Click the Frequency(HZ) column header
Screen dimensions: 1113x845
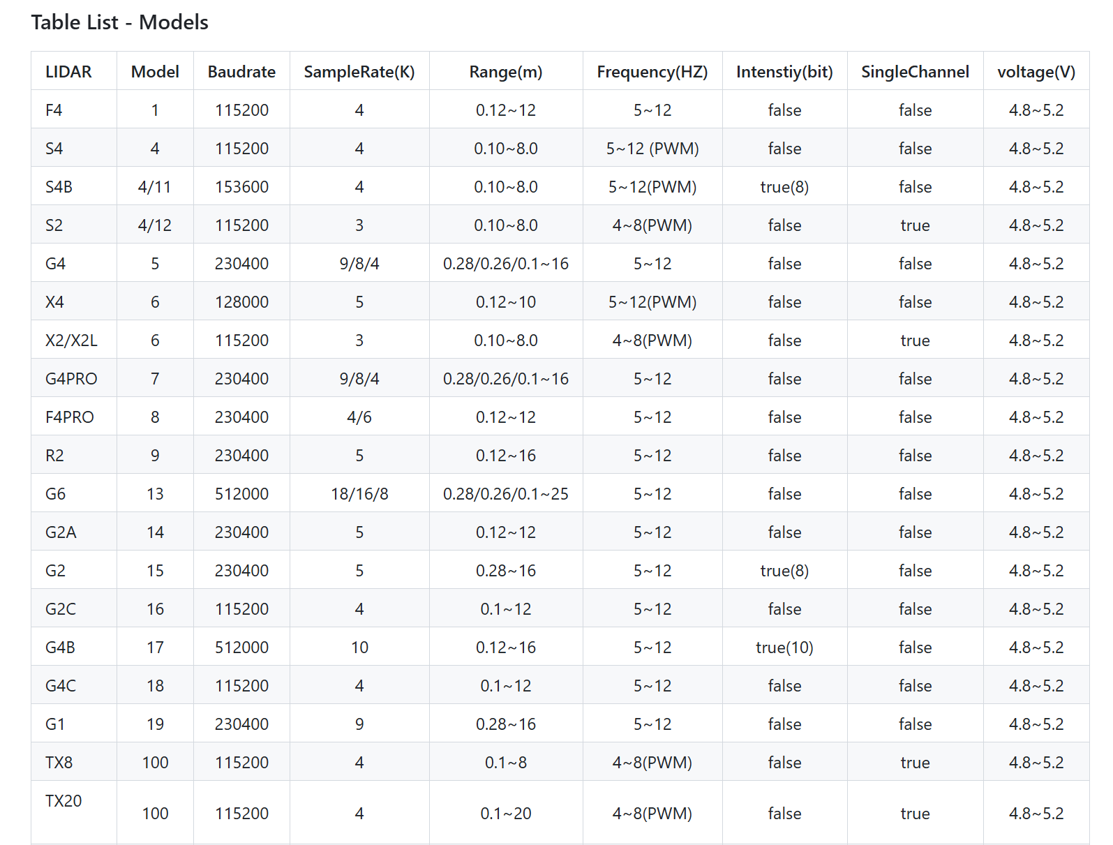tap(652, 72)
